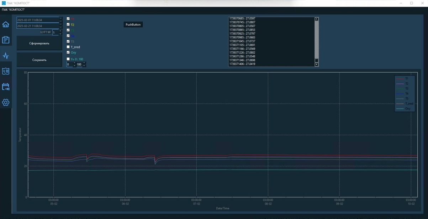The height and width of the screenshot is (219, 428).
Task: Disable the Oxy series checkbox
Action: click(x=68, y=52)
